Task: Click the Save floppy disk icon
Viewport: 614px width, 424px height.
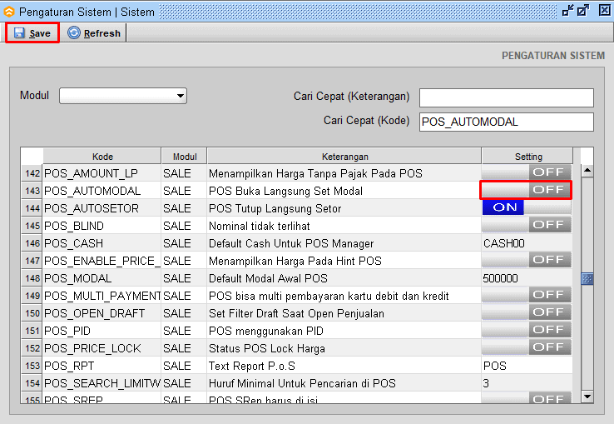Action: point(19,33)
